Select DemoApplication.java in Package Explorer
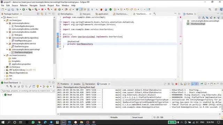Screen dimensions: 223x125 (x=24, y=26)
